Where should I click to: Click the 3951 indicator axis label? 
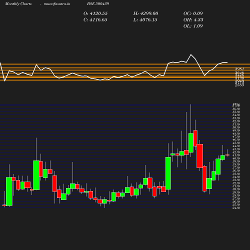(x=239, y=69)
